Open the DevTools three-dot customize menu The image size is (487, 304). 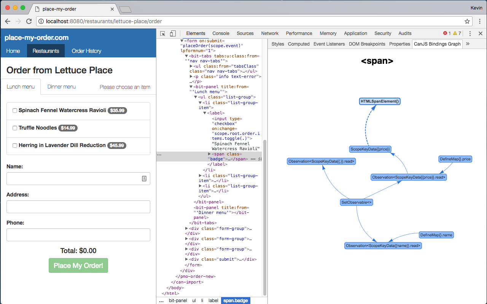coord(470,33)
